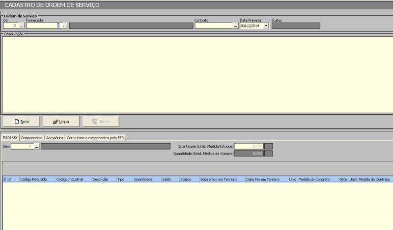This screenshot has width=393, height=230.
Task: Sort grid by Descrição column header
Action: pos(100,180)
